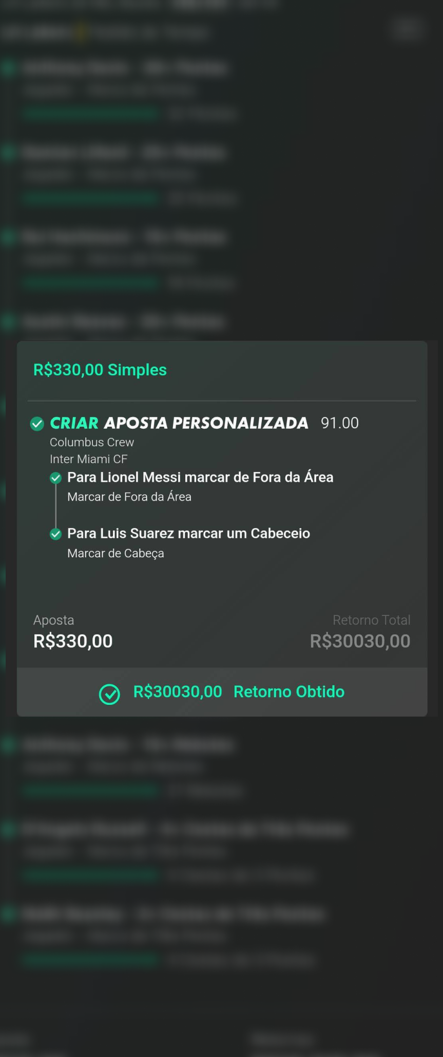Screen dimensions: 443x1057
Task: Tap the Retorno Obtido text
Action: point(288,691)
